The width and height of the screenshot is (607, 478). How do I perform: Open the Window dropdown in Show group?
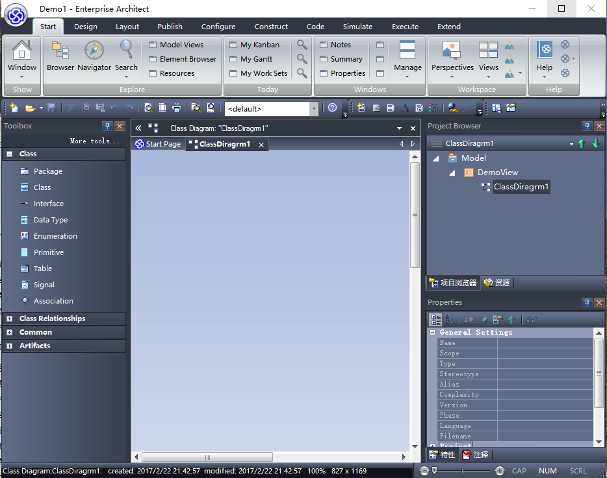click(22, 60)
